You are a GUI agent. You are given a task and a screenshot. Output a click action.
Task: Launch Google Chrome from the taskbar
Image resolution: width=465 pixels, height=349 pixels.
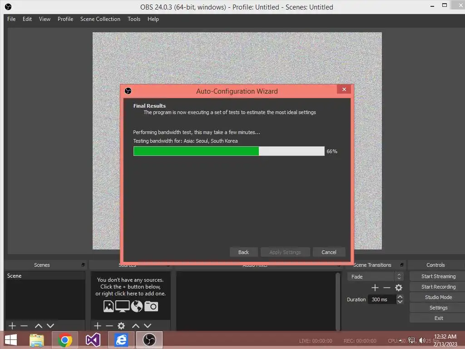click(x=64, y=340)
